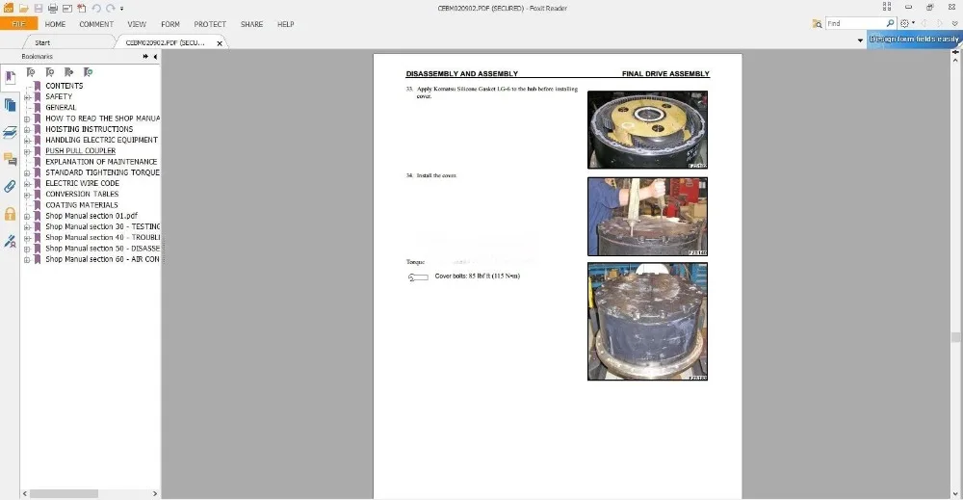Image resolution: width=963 pixels, height=500 pixels.
Task: Open the COMMENT ribbon tab
Action: coord(96,24)
